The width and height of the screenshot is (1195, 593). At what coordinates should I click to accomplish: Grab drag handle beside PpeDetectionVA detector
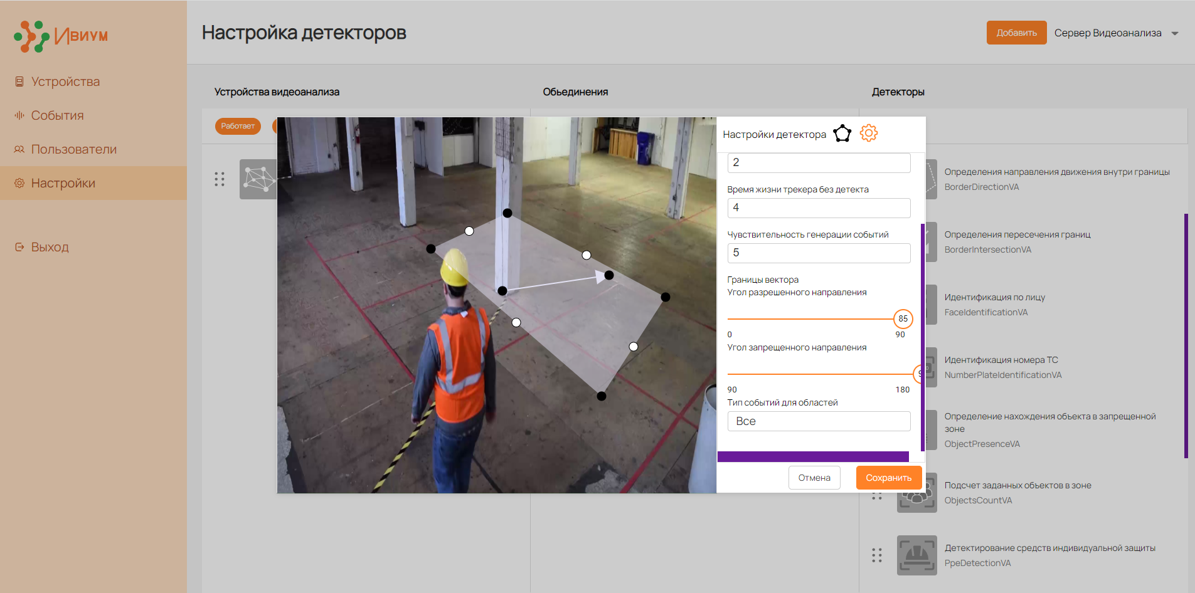[x=877, y=555]
